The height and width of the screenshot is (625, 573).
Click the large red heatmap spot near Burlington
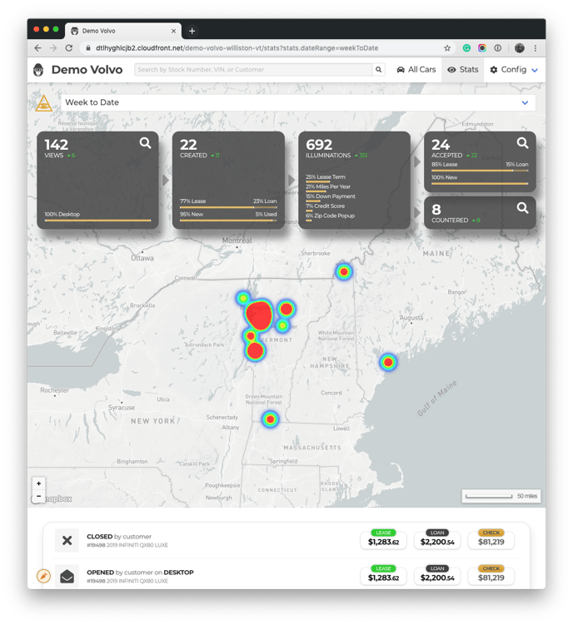pos(259,315)
